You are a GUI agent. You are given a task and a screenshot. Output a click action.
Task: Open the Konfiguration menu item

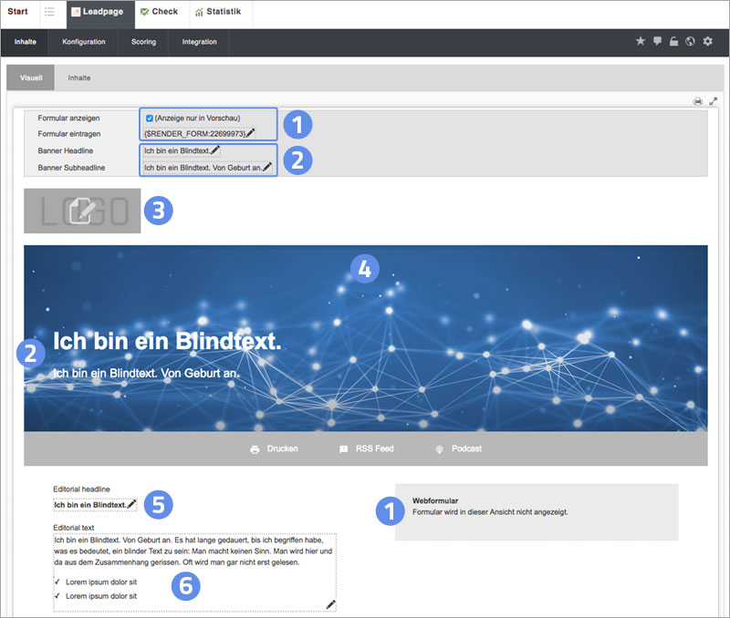(83, 42)
